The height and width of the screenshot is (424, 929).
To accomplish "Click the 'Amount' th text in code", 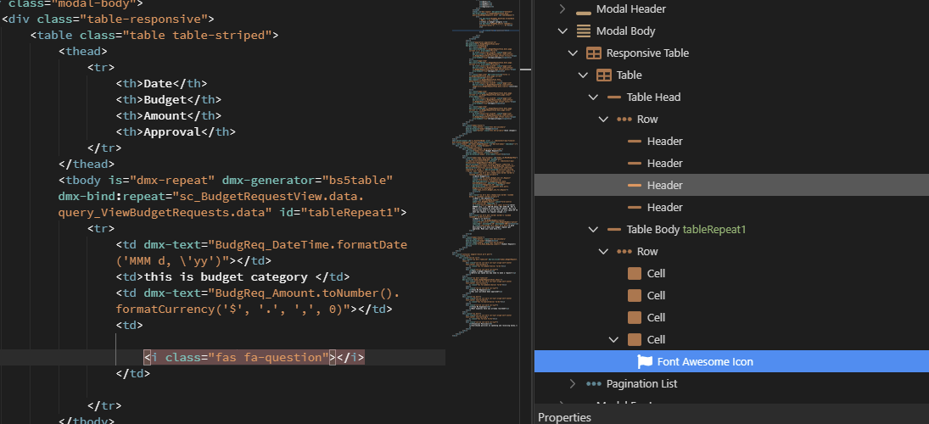I will pos(165,115).
